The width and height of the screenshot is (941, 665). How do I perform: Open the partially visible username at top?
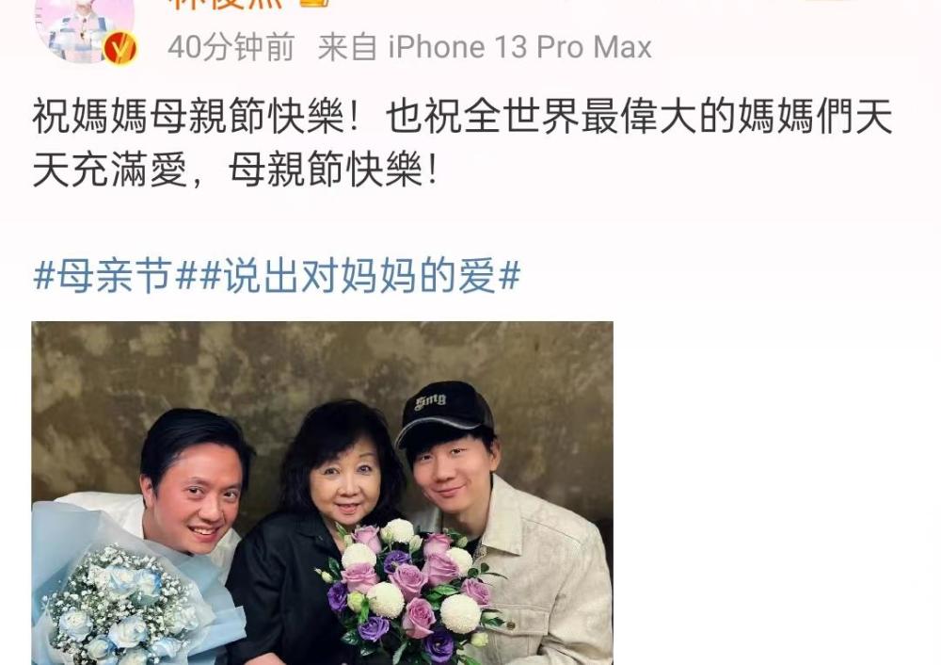[x=226, y=4]
